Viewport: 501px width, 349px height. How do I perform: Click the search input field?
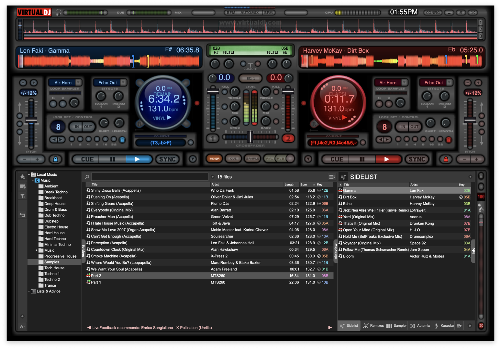click(x=150, y=176)
